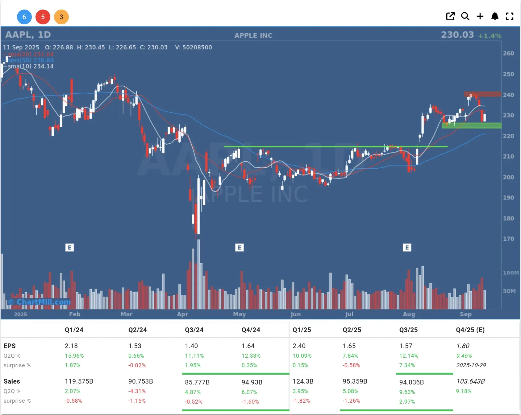
Task: Click the bell alert icon
Action: coord(495,16)
